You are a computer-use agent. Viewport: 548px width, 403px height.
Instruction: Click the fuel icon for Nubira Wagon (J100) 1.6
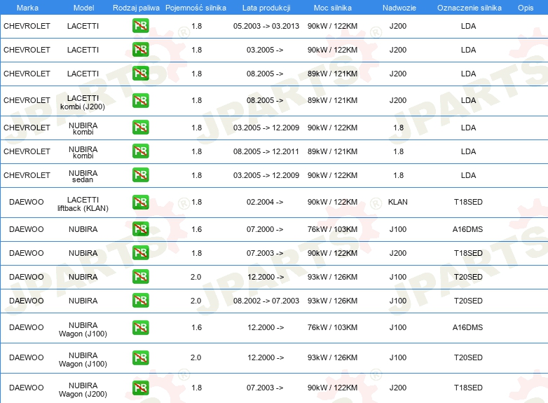pyautogui.click(x=140, y=328)
